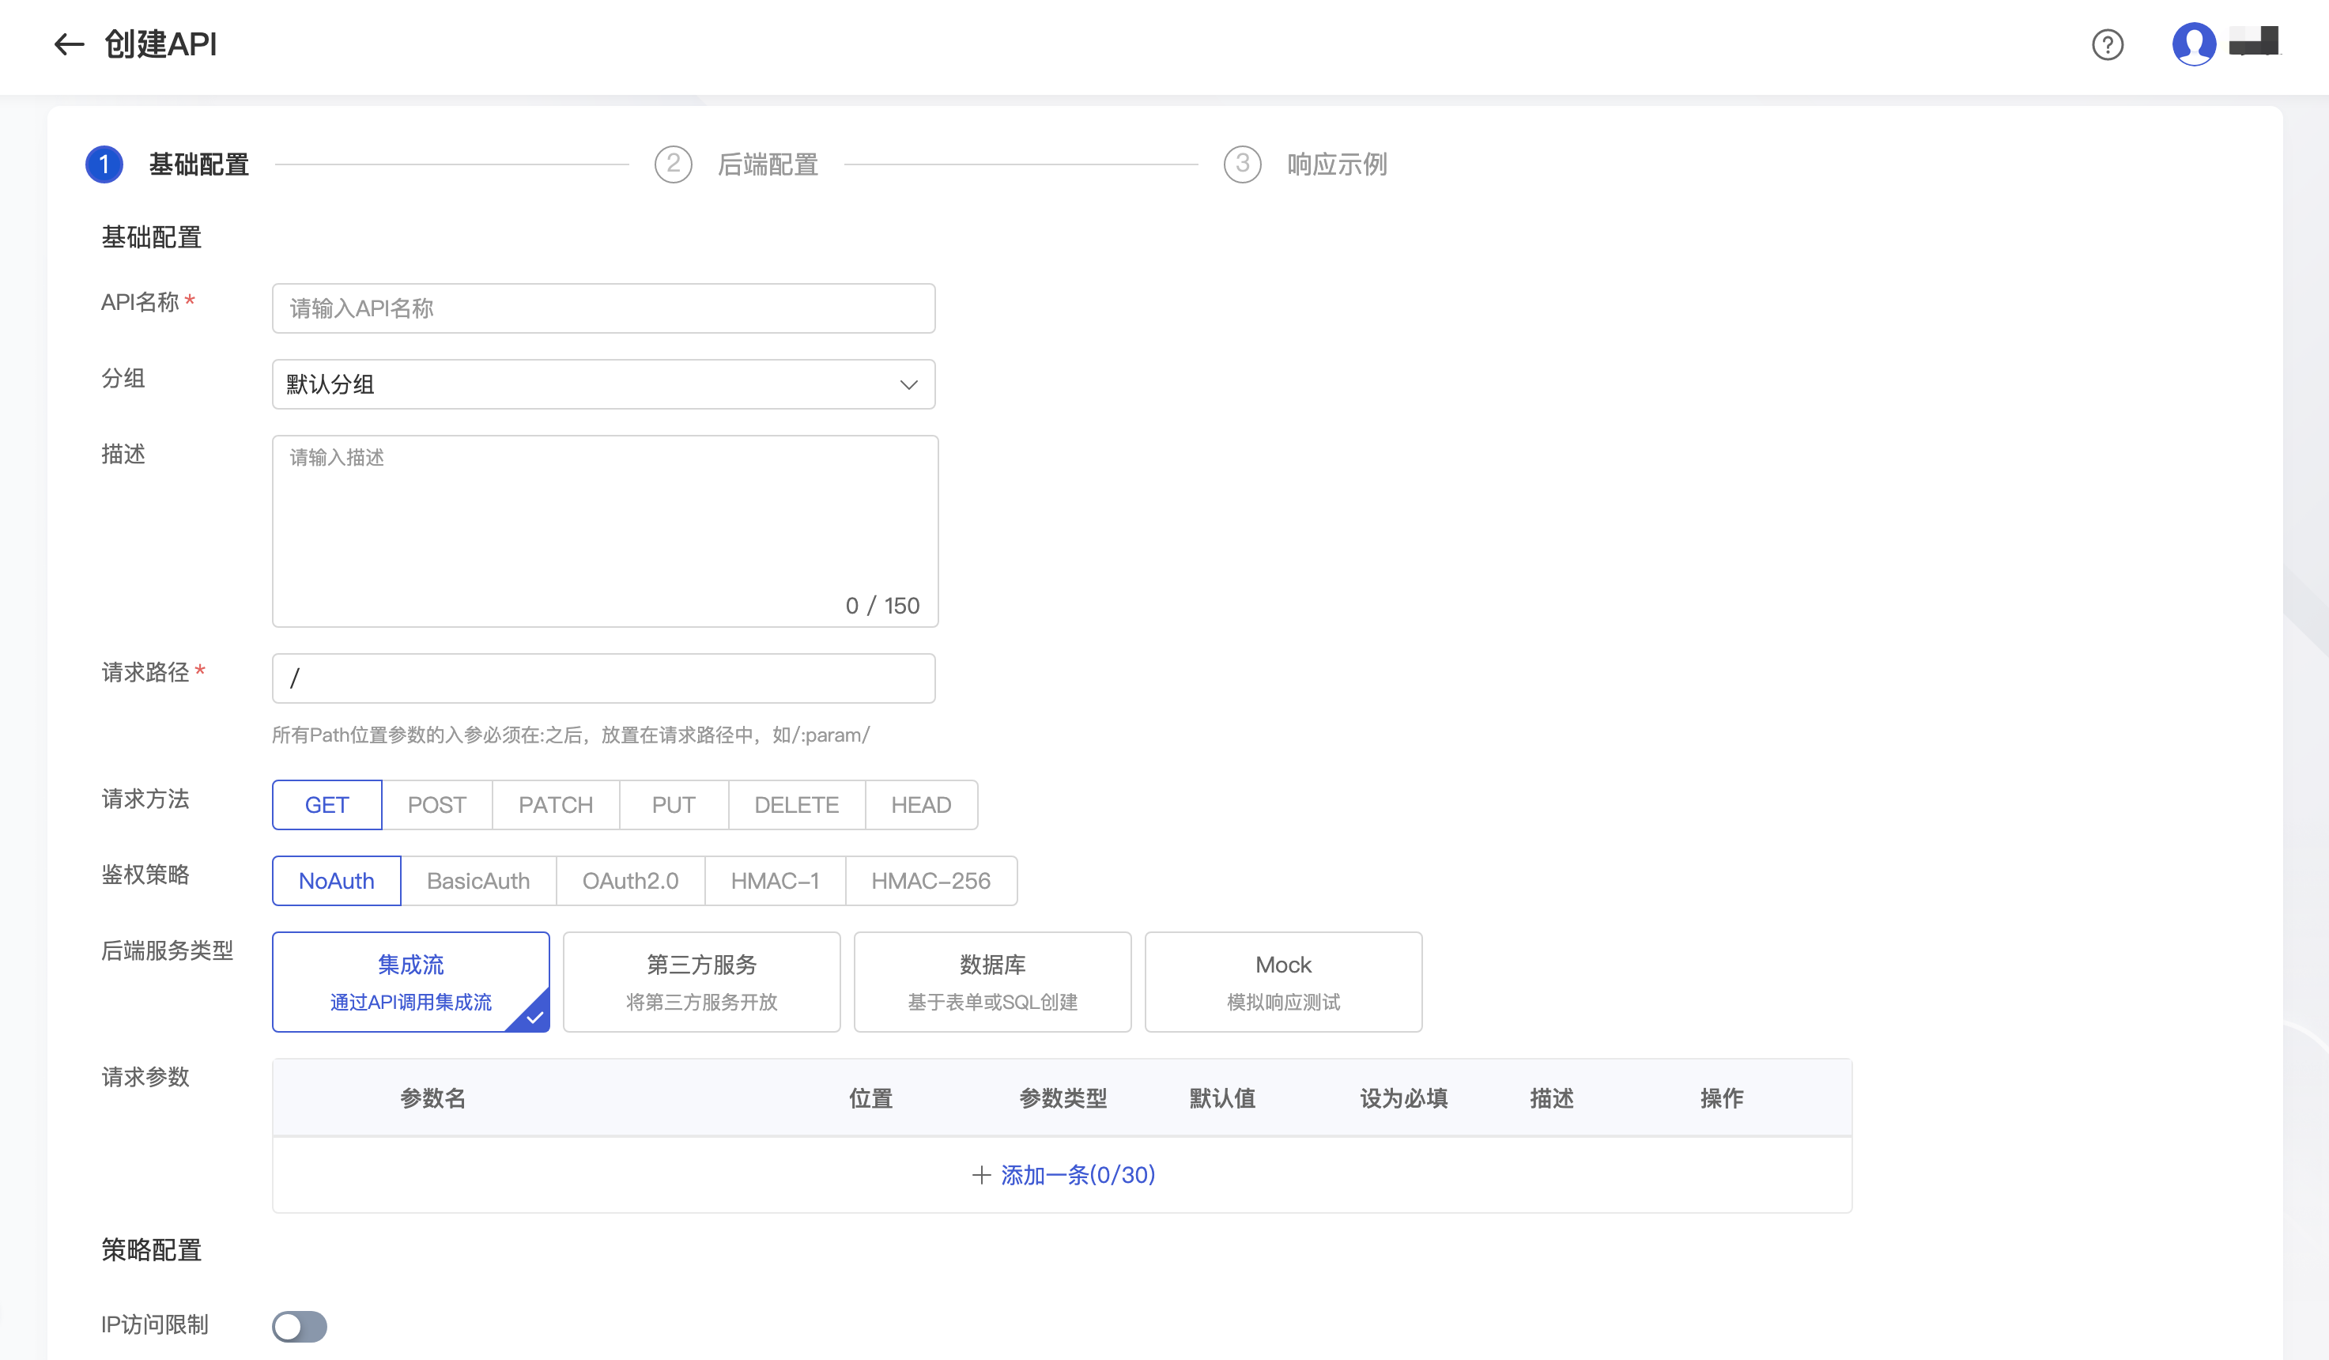Click the 基础配置 step label
Viewport: 2329px width, 1360px height.
[x=198, y=164]
